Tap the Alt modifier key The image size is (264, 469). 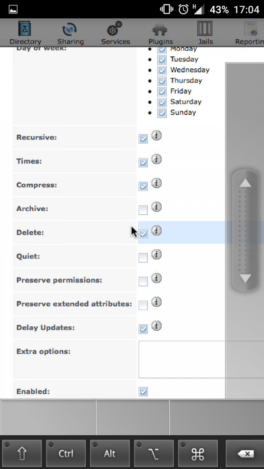click(110, 454)
